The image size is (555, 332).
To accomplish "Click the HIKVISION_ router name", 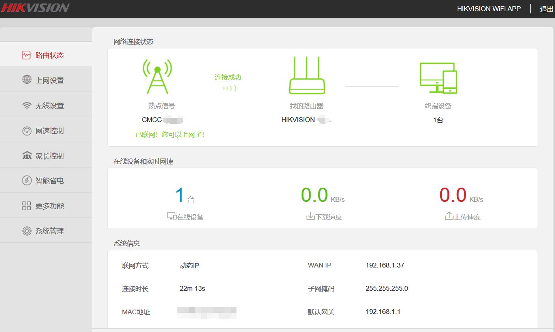I will click(306, 120).
